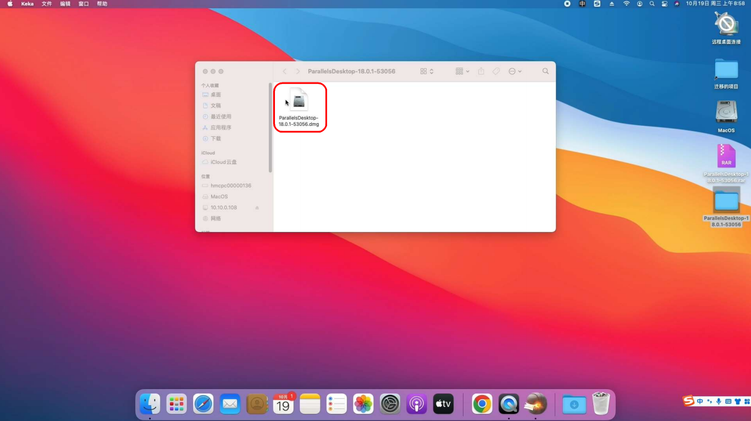Open the Apple menu

point(10,4)
